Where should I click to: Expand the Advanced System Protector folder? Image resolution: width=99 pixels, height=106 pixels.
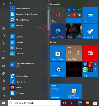pyautogui.click(x=46, y=14)
